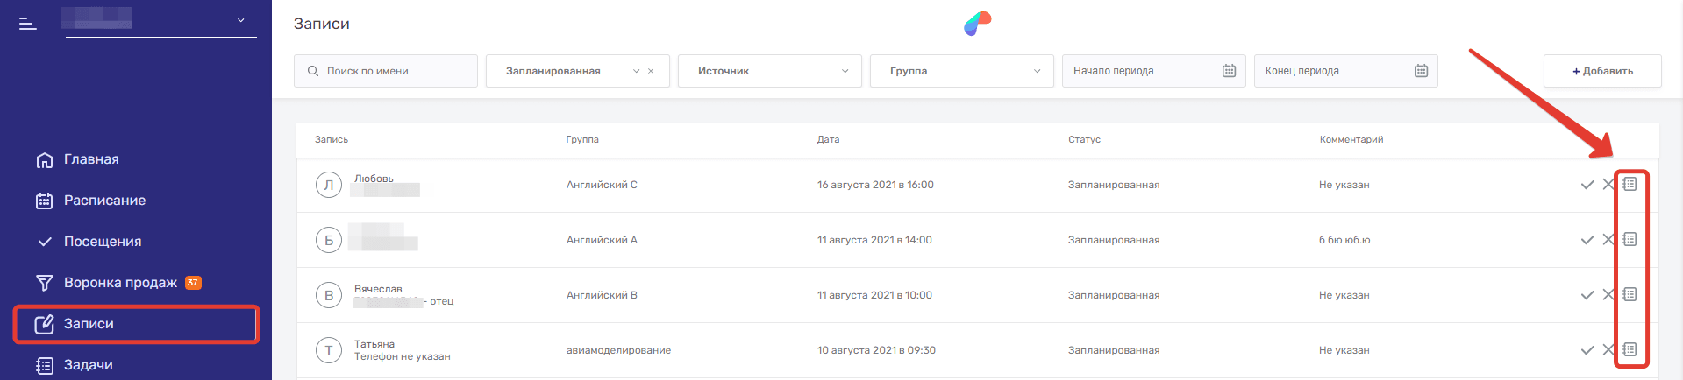Open calendar icon in Начало периода field

pyautogui.click(x=1229, y=71)
